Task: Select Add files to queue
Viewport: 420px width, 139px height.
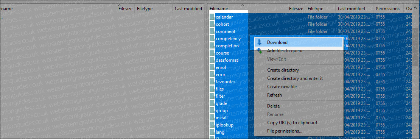Action: [299, 50]
